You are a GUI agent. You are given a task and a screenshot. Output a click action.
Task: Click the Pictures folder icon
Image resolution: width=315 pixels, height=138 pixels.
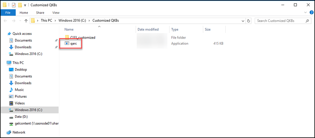[11, 96]
